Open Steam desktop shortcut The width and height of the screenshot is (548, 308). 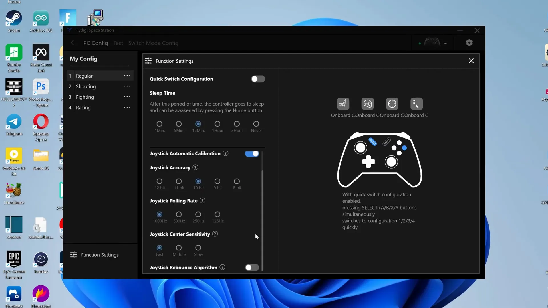[x=14, y=21]
